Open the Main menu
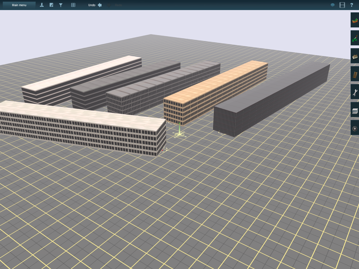 click(19, 5)
